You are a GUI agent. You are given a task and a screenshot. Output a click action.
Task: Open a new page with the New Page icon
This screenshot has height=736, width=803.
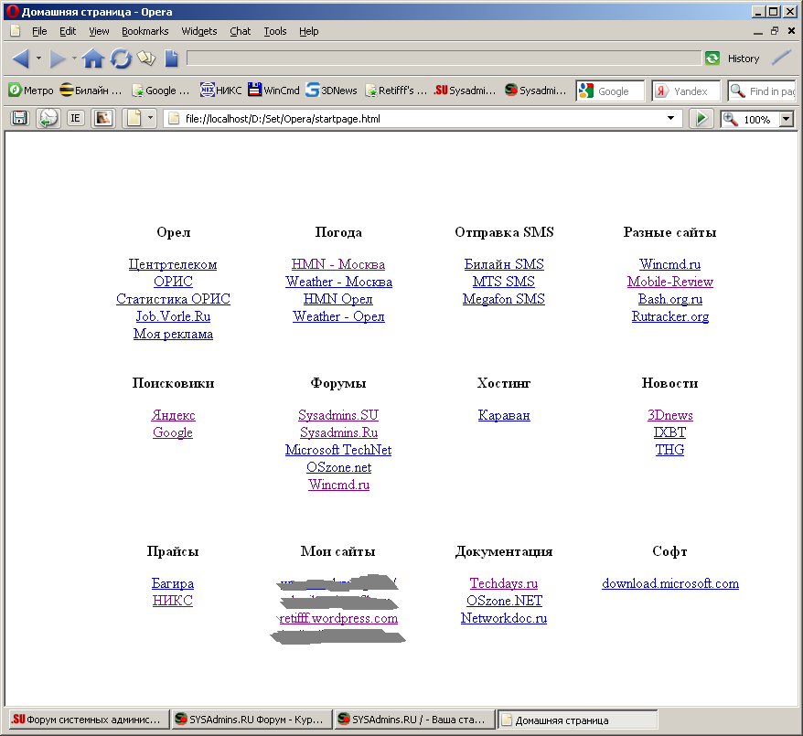click(172, 59)
